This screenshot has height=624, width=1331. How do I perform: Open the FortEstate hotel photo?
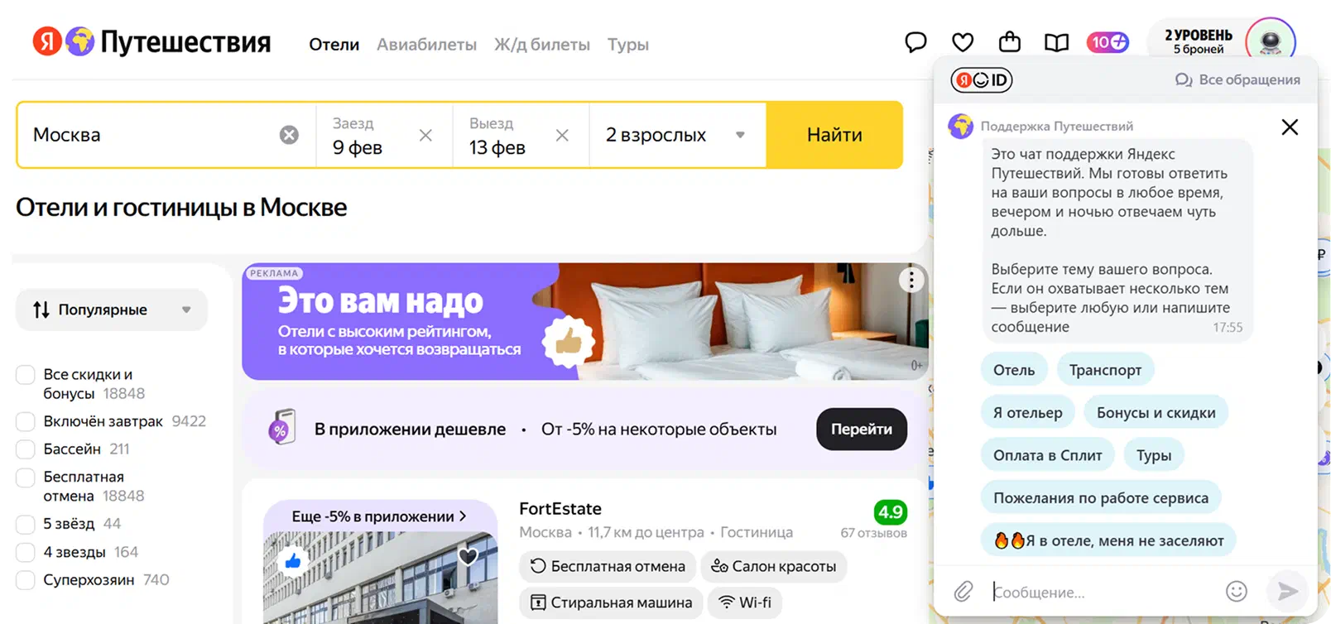tap(381, 578)
